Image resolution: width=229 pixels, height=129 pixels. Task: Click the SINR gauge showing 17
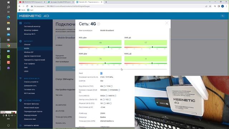(x=146, y=43)
